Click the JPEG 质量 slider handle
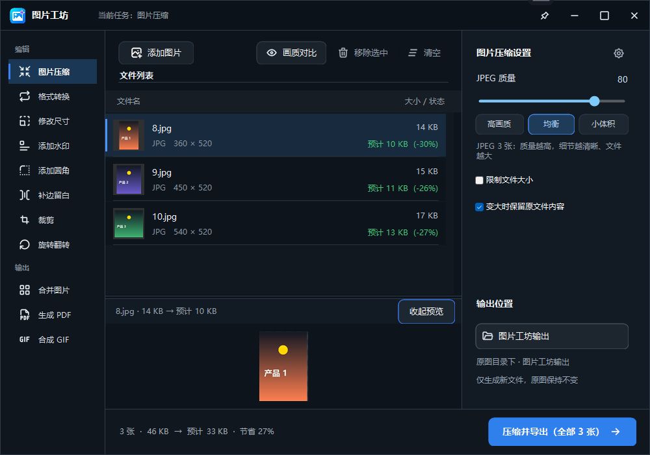This screenshot has width=650, height=455. [x=595, y=101]
